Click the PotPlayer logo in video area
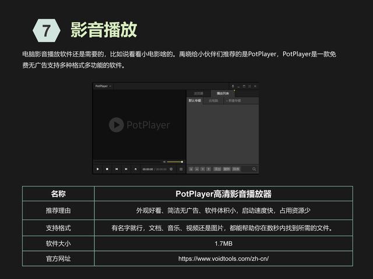Screen dimensions: 373x279 (x=139, y=125)
